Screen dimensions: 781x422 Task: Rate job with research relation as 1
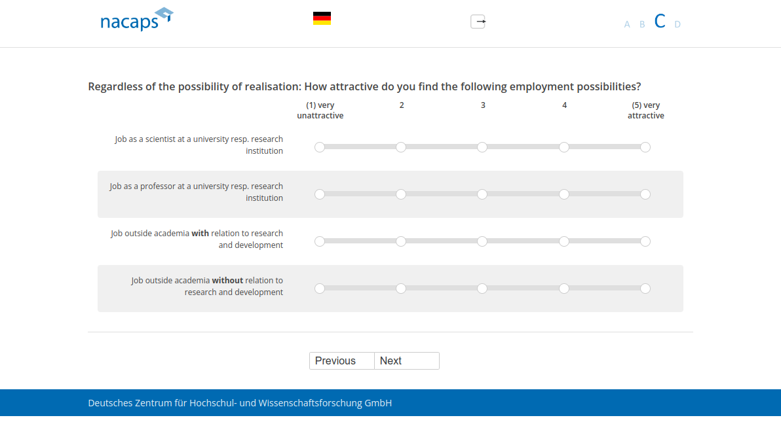click(320, 241)
